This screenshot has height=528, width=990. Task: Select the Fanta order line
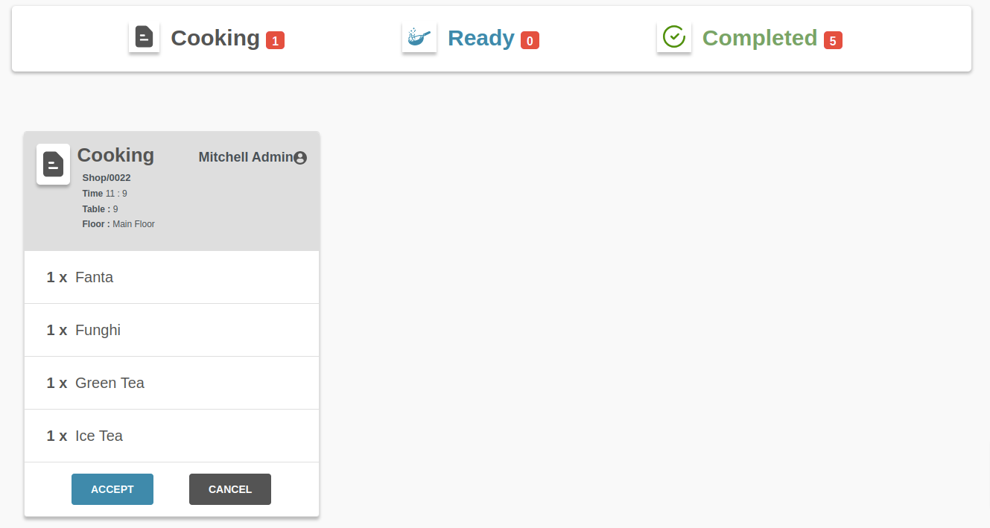tap(172, 277)
